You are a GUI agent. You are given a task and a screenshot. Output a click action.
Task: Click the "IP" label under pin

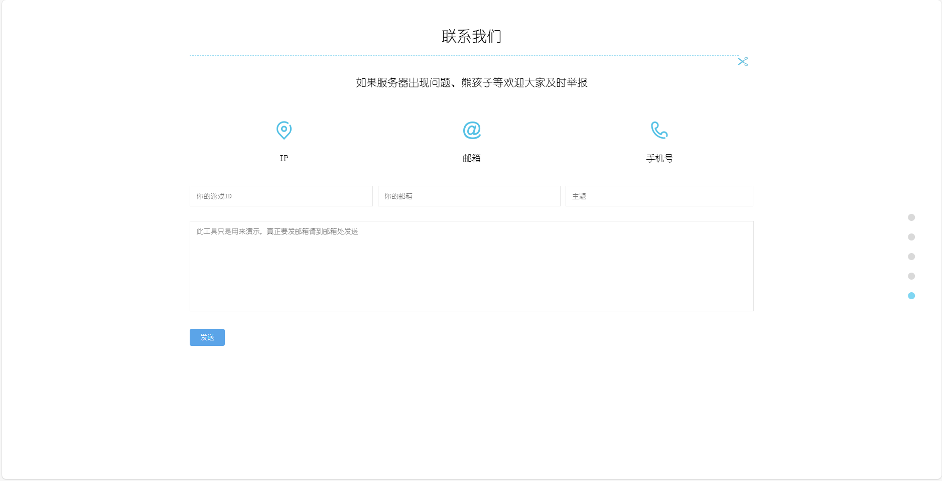coord(284,158)
